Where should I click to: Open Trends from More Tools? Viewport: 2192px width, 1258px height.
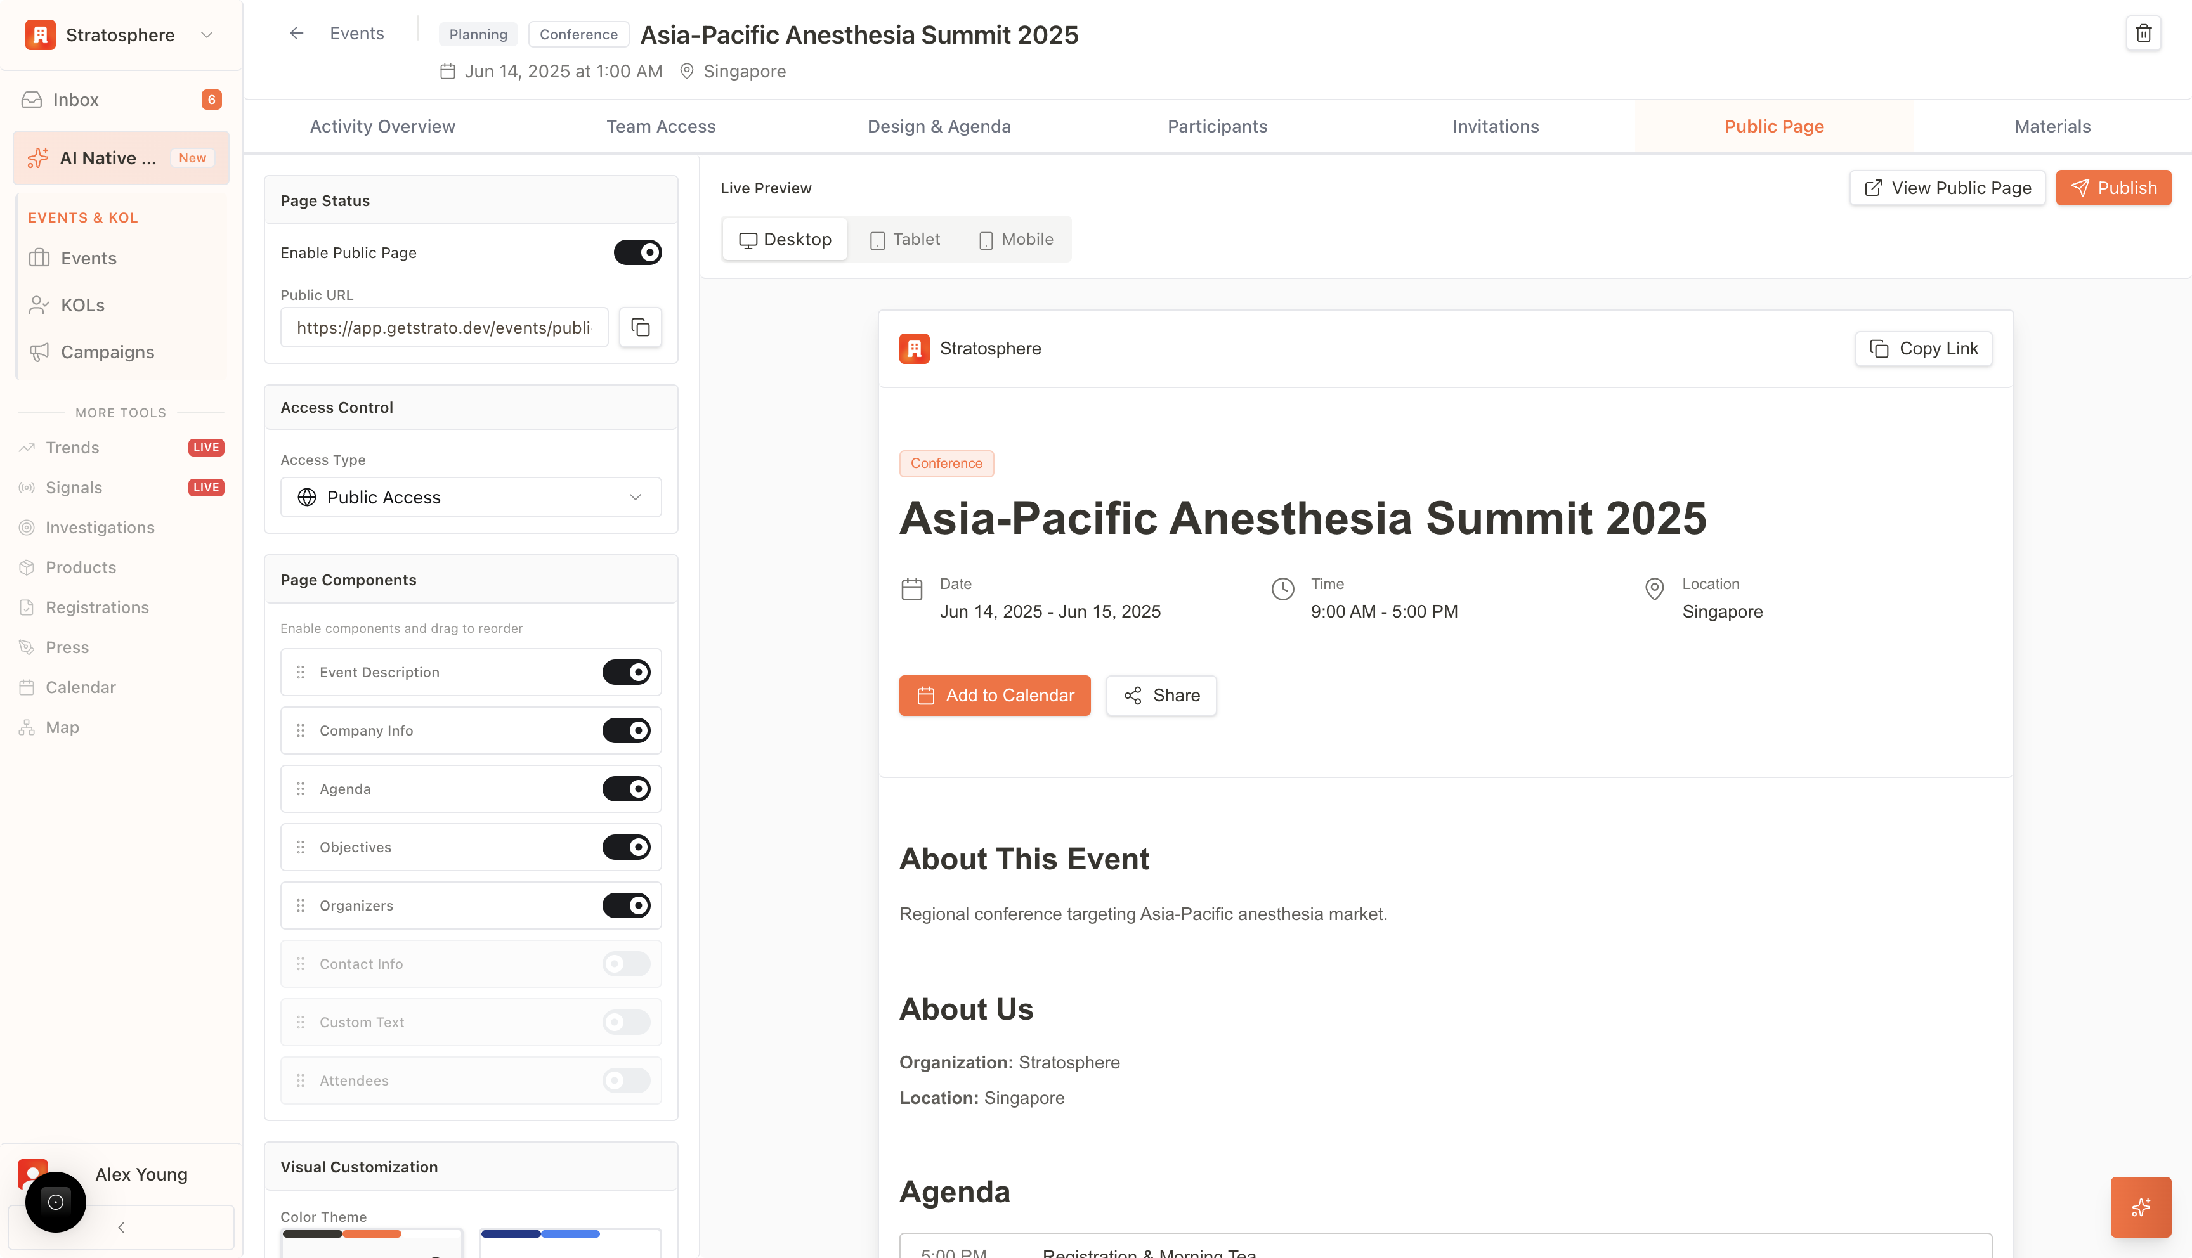coord(72,446)
